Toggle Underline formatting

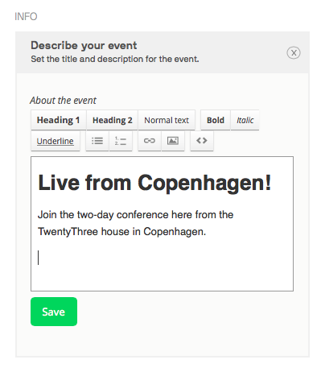pyautogui.click(x=56, y=141)
